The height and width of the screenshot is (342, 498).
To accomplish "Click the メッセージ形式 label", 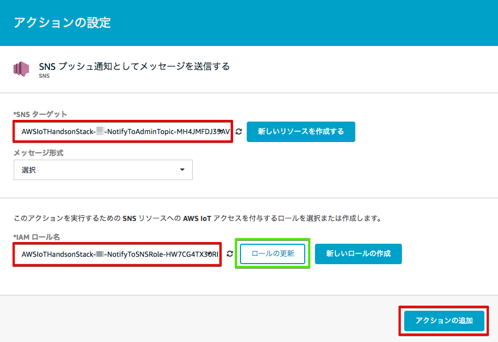I will click(39, 153).
